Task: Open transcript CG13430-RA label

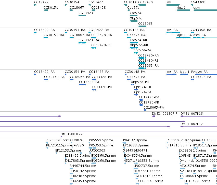Action: pyautogui.click(x=148, y=55)
